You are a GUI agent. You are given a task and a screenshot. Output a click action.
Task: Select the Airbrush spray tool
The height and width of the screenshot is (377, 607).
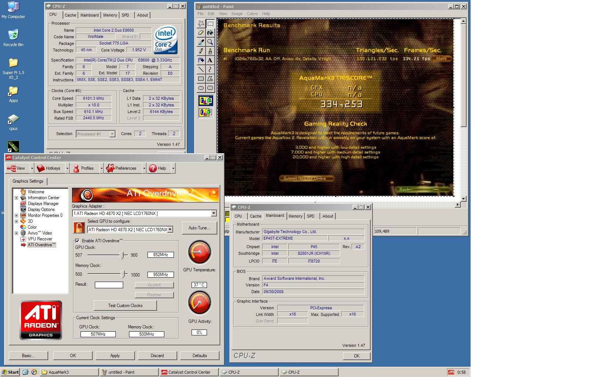click(x=201, y=60)
